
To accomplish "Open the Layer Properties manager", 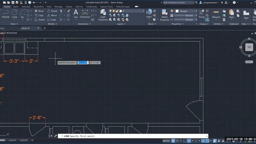I will [103, 15].
